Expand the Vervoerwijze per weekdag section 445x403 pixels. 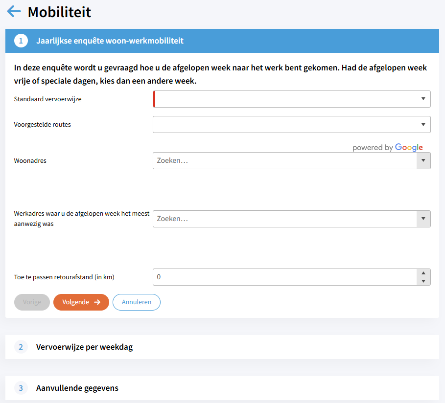[x=84, y=347]
